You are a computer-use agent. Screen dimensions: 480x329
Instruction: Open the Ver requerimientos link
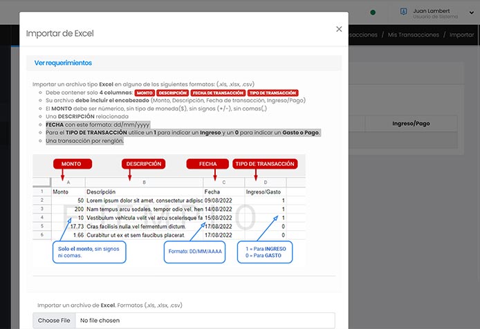coord(63,63)
